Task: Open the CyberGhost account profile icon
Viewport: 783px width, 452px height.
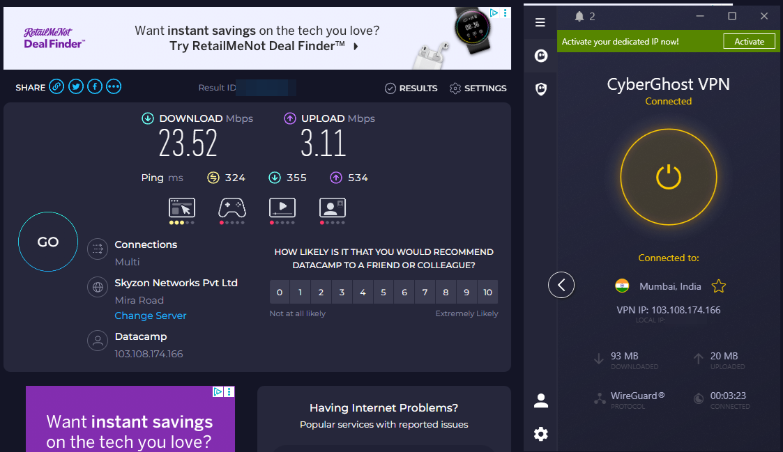Action: point(541,400)
